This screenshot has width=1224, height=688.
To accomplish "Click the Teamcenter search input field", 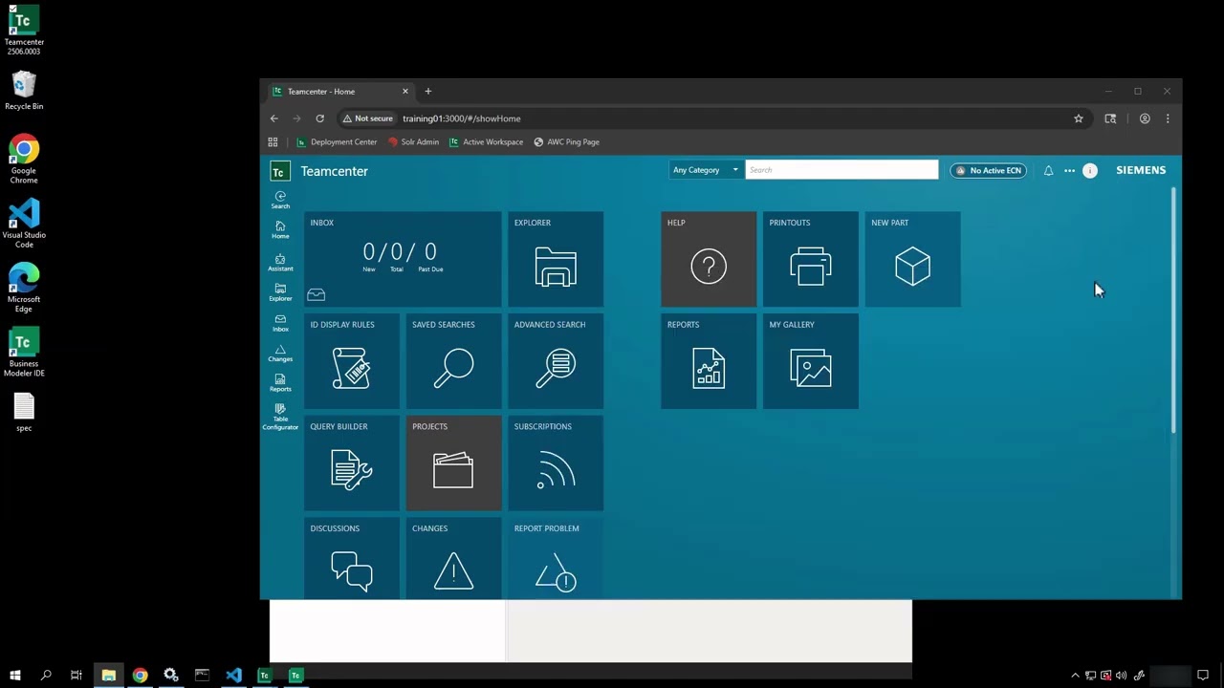I will [x=841, y=170].
